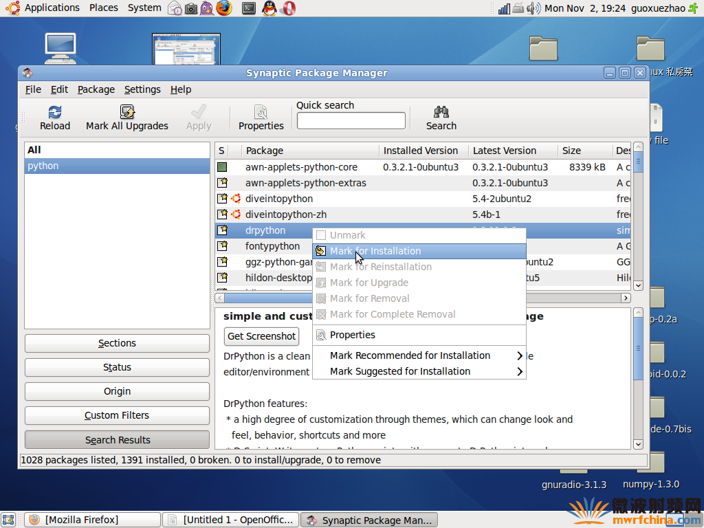Open the Pidgin messenger panel icon
This screenshot has height=528, width=704.
(x=207, y=8)
